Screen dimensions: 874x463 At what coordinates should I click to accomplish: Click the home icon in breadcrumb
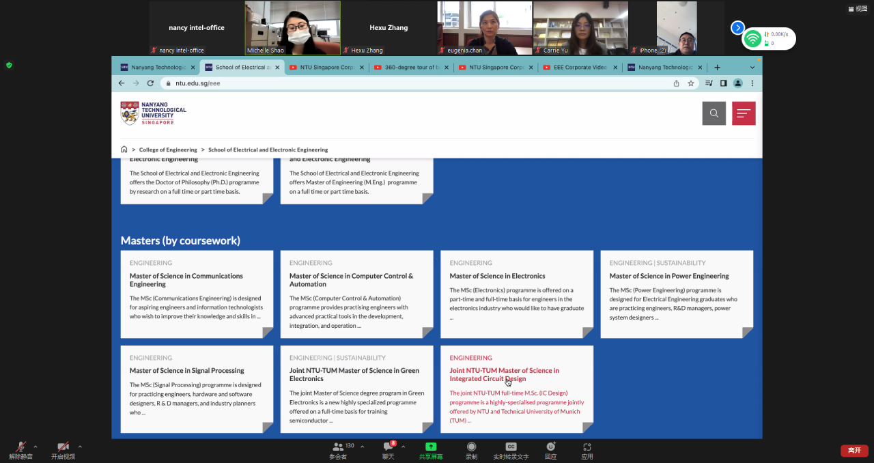pyautogui.click(x=124, y=150)
